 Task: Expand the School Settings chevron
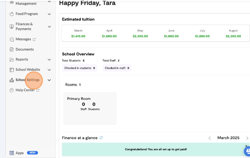[x=49, y=80]
